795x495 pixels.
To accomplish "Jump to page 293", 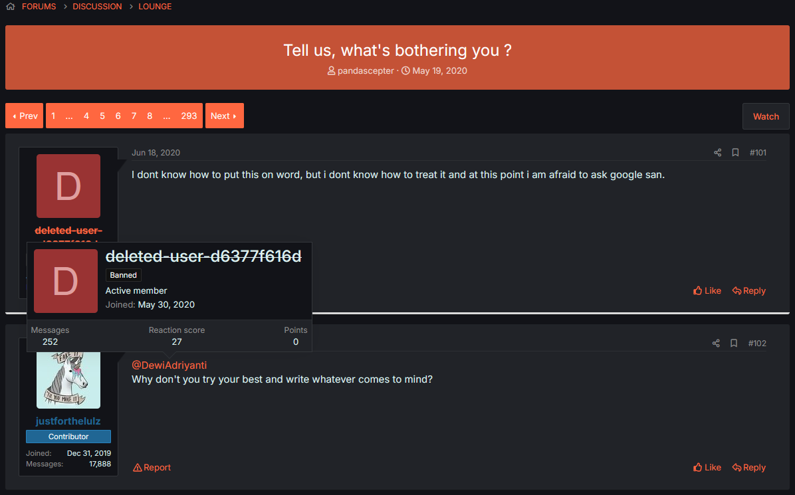I will coord(189,116).
